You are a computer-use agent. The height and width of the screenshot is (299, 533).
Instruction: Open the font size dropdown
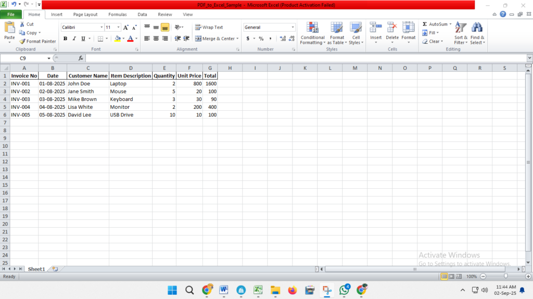pos(118,27)
